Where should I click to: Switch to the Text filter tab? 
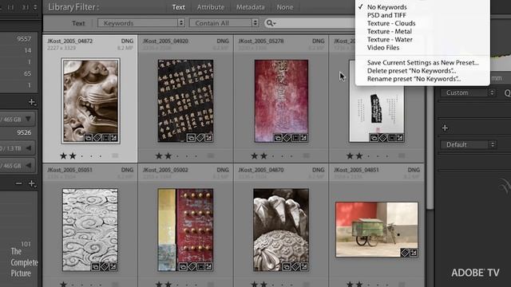click(x=178, y=7)
